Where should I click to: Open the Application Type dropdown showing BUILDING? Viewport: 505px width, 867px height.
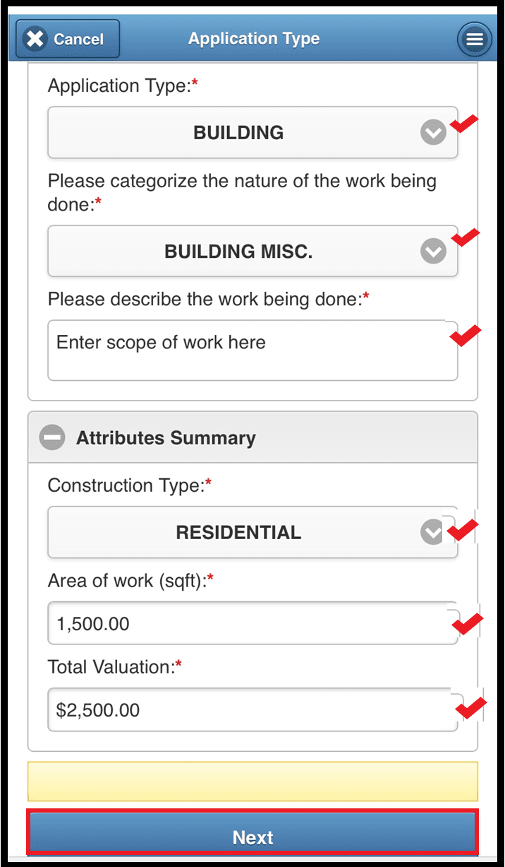tap(238, 133)
